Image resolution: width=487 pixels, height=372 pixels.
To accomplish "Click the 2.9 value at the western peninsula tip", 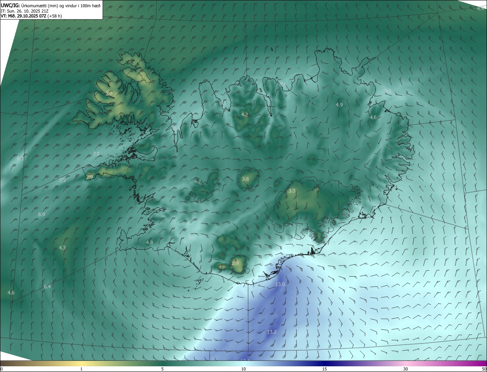I will 89,177.
